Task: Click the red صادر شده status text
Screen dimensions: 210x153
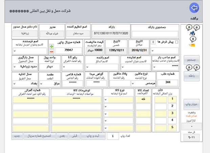Action: [191, 116]
